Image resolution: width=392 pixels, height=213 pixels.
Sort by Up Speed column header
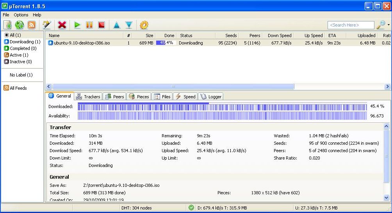(x=310, y=35)
